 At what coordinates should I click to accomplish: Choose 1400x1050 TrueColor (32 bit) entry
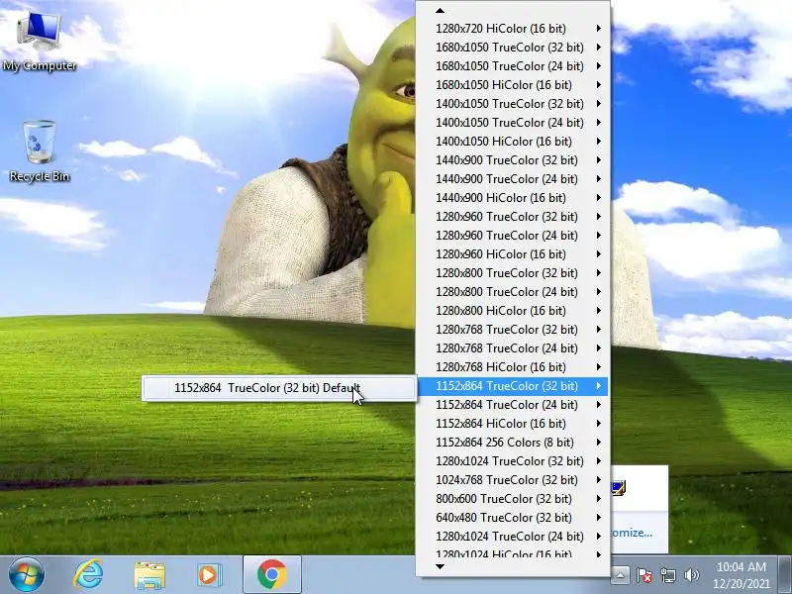click(x=513, y=104)
